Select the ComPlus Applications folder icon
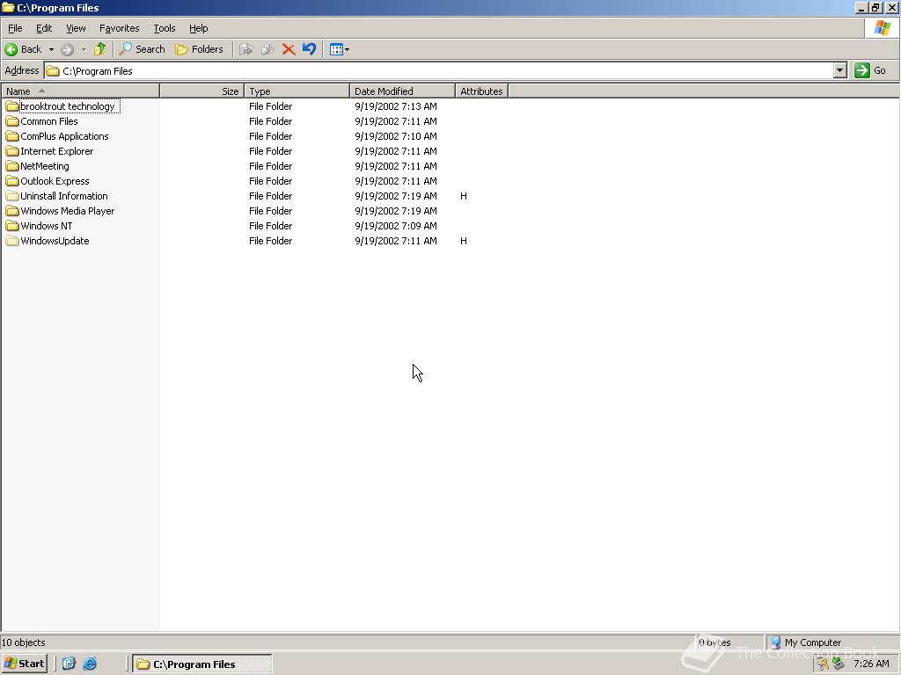 (x=12, y=136)
